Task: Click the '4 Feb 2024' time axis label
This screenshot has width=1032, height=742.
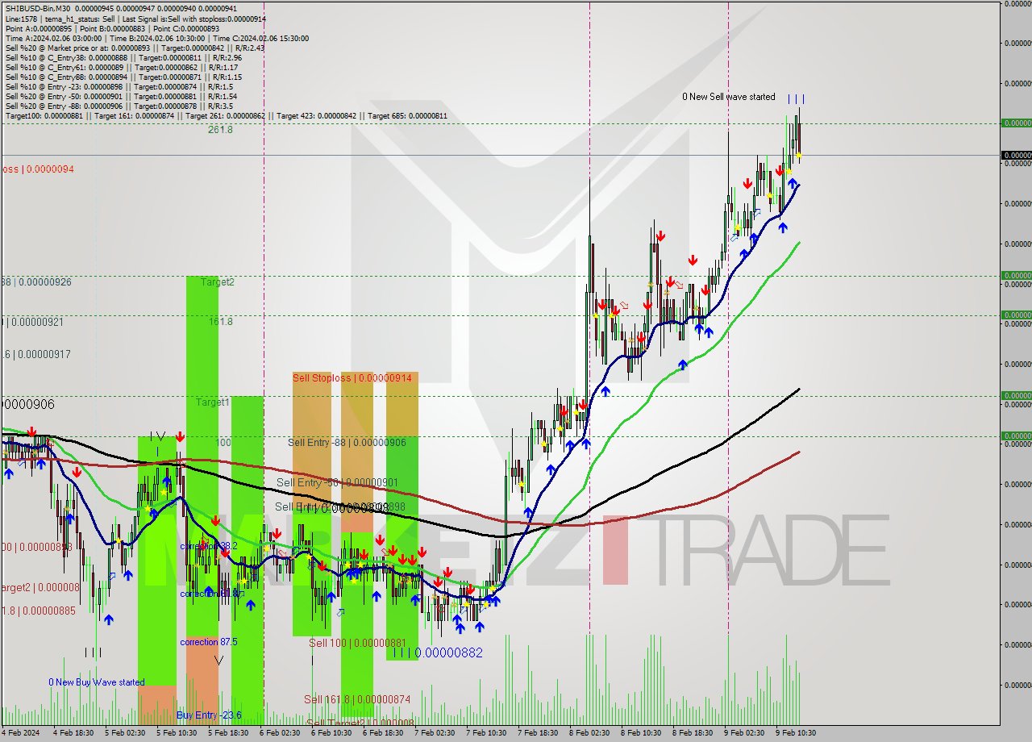Action: coord(22,733)
